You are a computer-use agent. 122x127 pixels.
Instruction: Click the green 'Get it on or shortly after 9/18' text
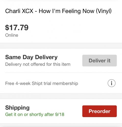point(35,115)
